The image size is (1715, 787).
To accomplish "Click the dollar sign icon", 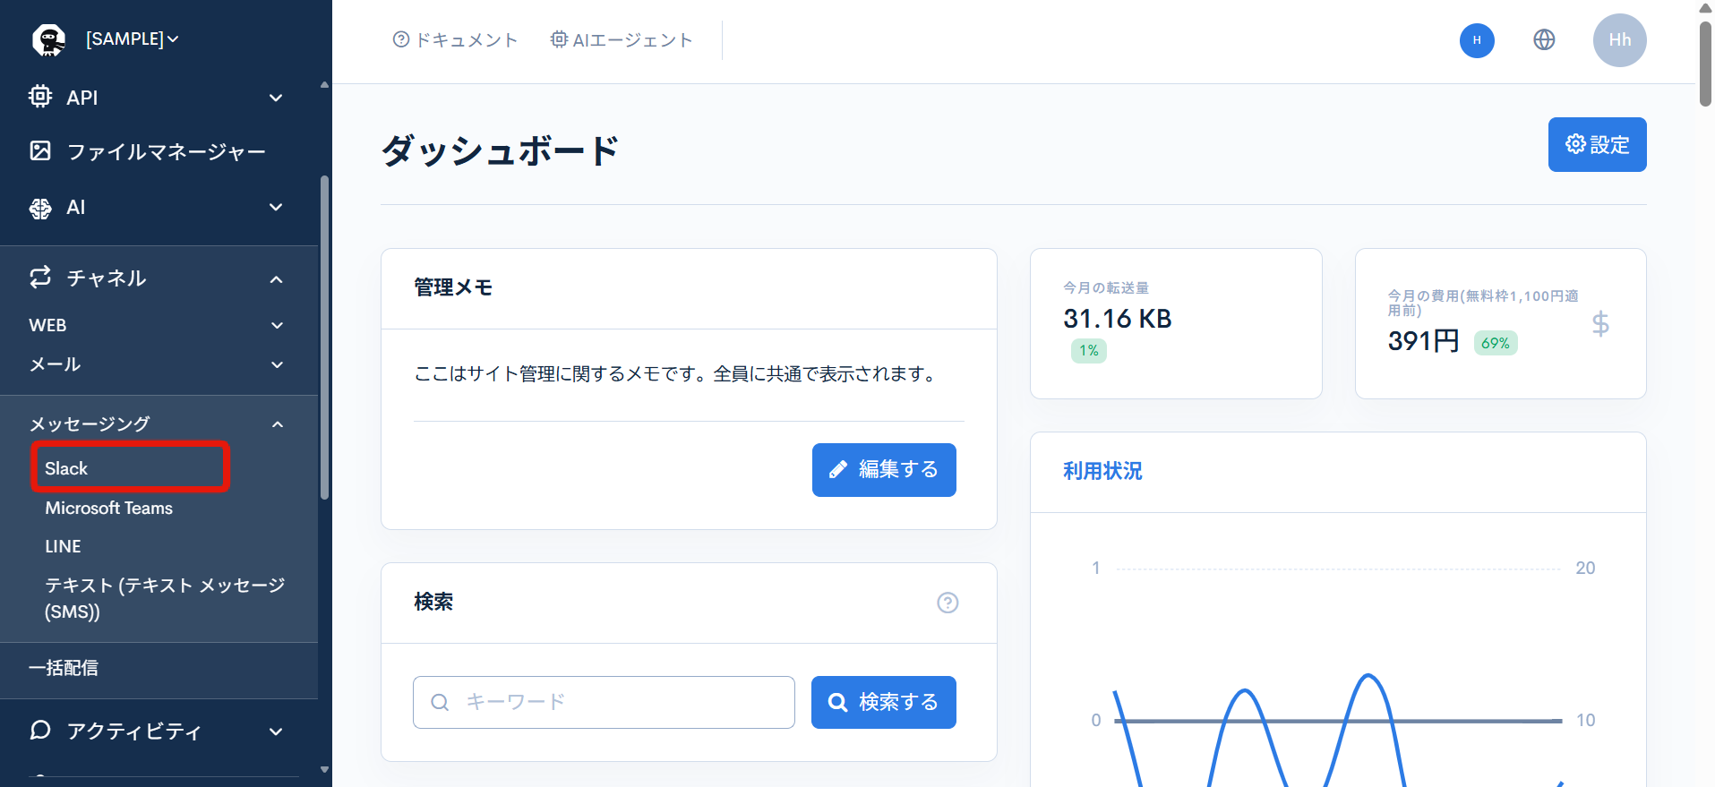I will pos(1600,323).
